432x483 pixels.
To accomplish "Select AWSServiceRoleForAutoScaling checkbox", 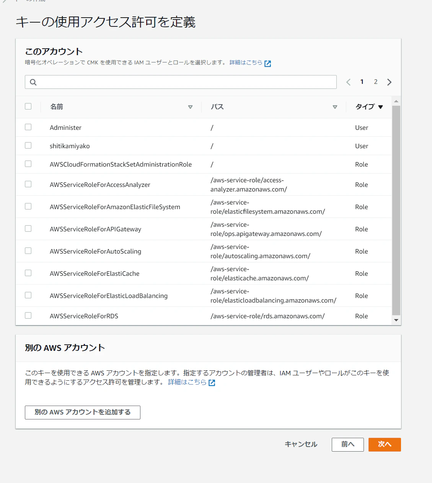I will coord(28,251).
